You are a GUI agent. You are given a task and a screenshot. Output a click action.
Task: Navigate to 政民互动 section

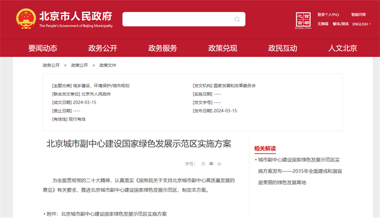(x=283, y=48)
